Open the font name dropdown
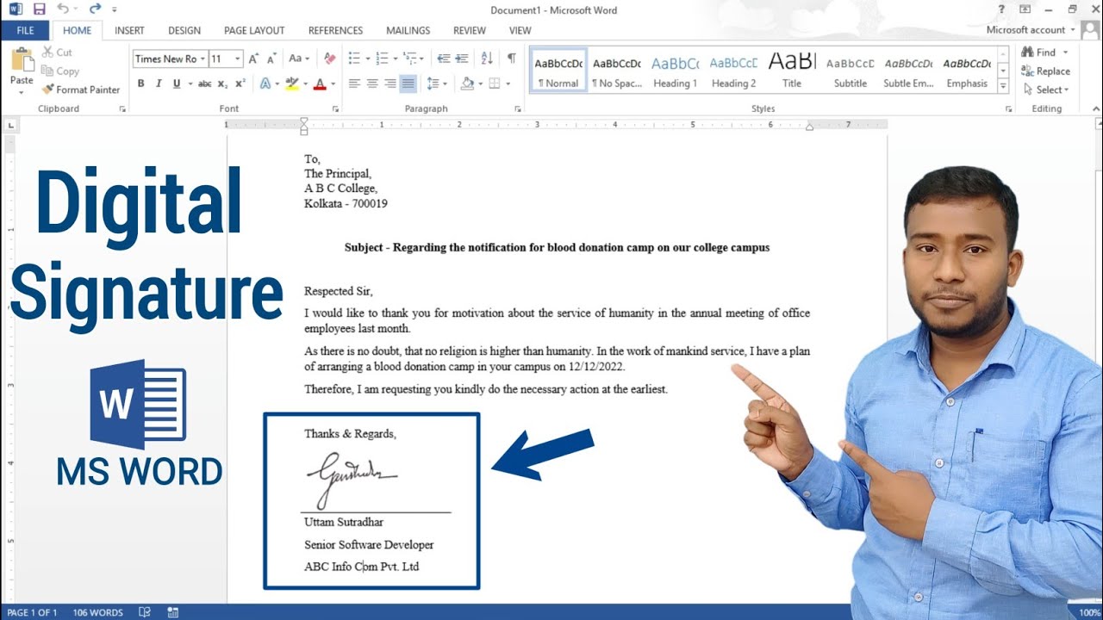This screenshot has width=1103, height=620. pyautogui.click(x=203, y=59)
